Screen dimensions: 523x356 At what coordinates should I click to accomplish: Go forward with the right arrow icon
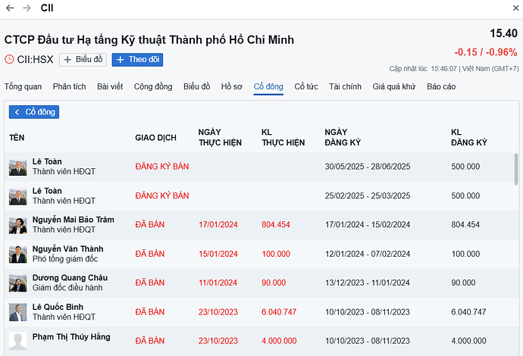[27, 8]
